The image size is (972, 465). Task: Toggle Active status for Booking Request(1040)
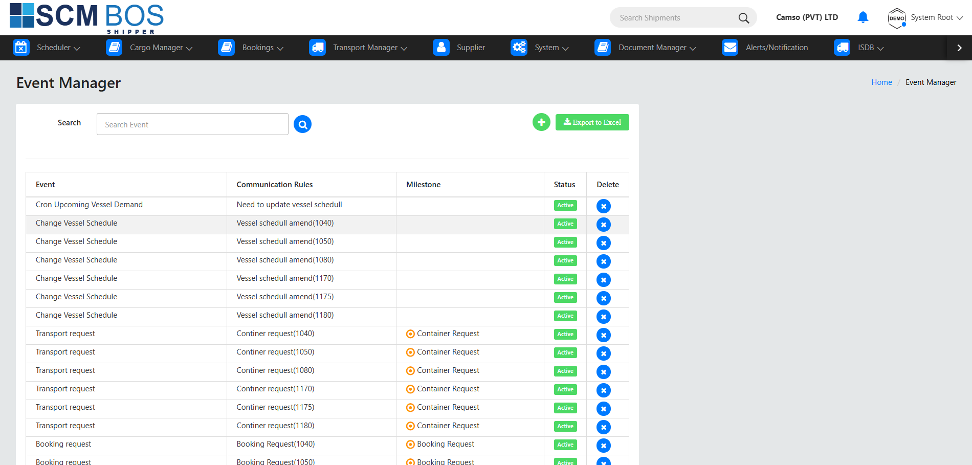(x=565, y=445)
